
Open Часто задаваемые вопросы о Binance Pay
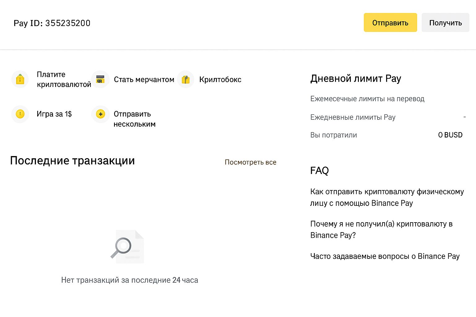[x=385, y=256]
